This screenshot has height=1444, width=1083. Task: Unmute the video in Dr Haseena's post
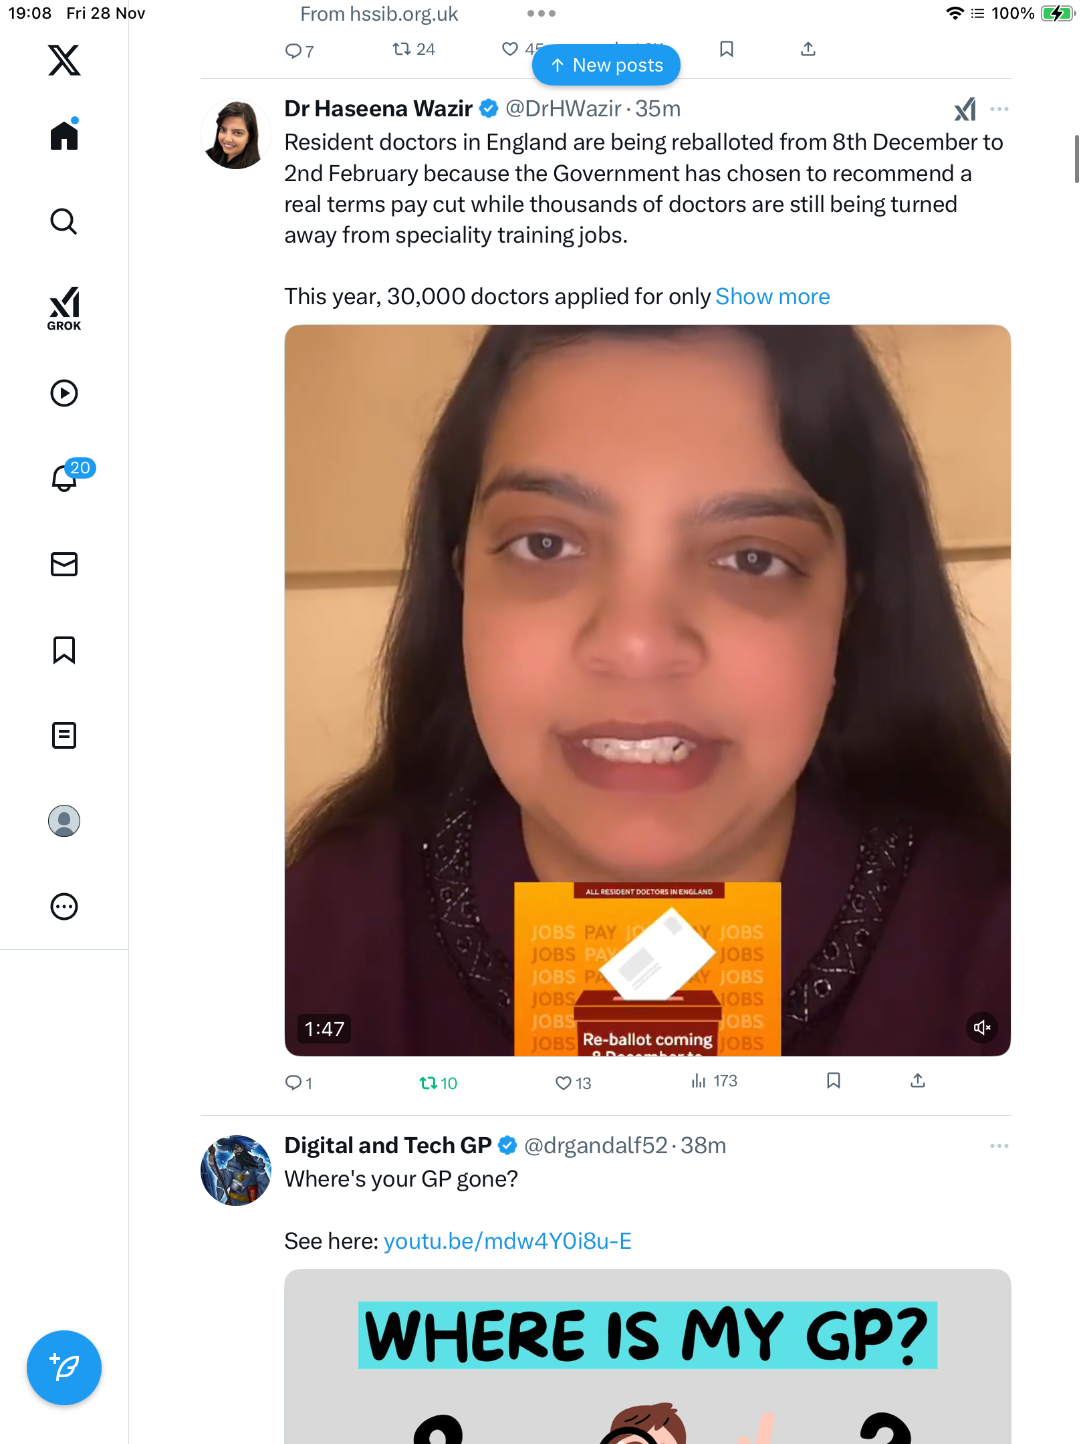tap(981, 1028)
